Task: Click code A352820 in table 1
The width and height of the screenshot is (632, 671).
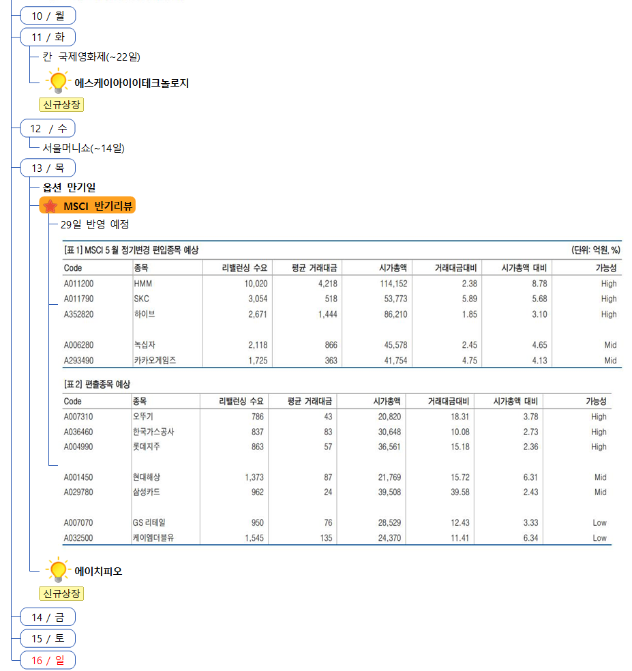Action: point(78,314)
